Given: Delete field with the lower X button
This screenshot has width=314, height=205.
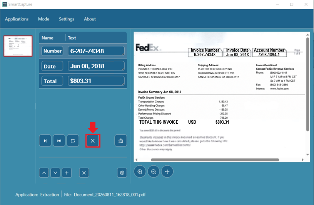Looking at the screenshot, I should [84, 173].
